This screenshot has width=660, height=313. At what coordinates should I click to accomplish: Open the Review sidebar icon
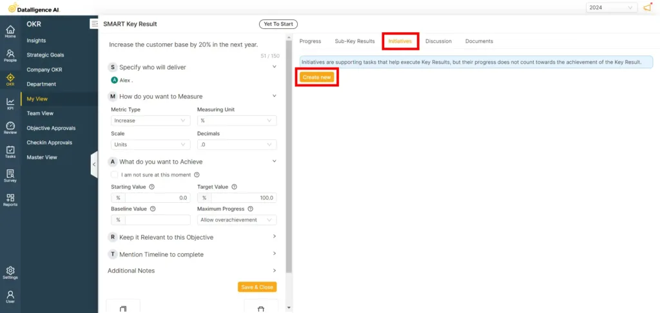click(x=10, y=128)
